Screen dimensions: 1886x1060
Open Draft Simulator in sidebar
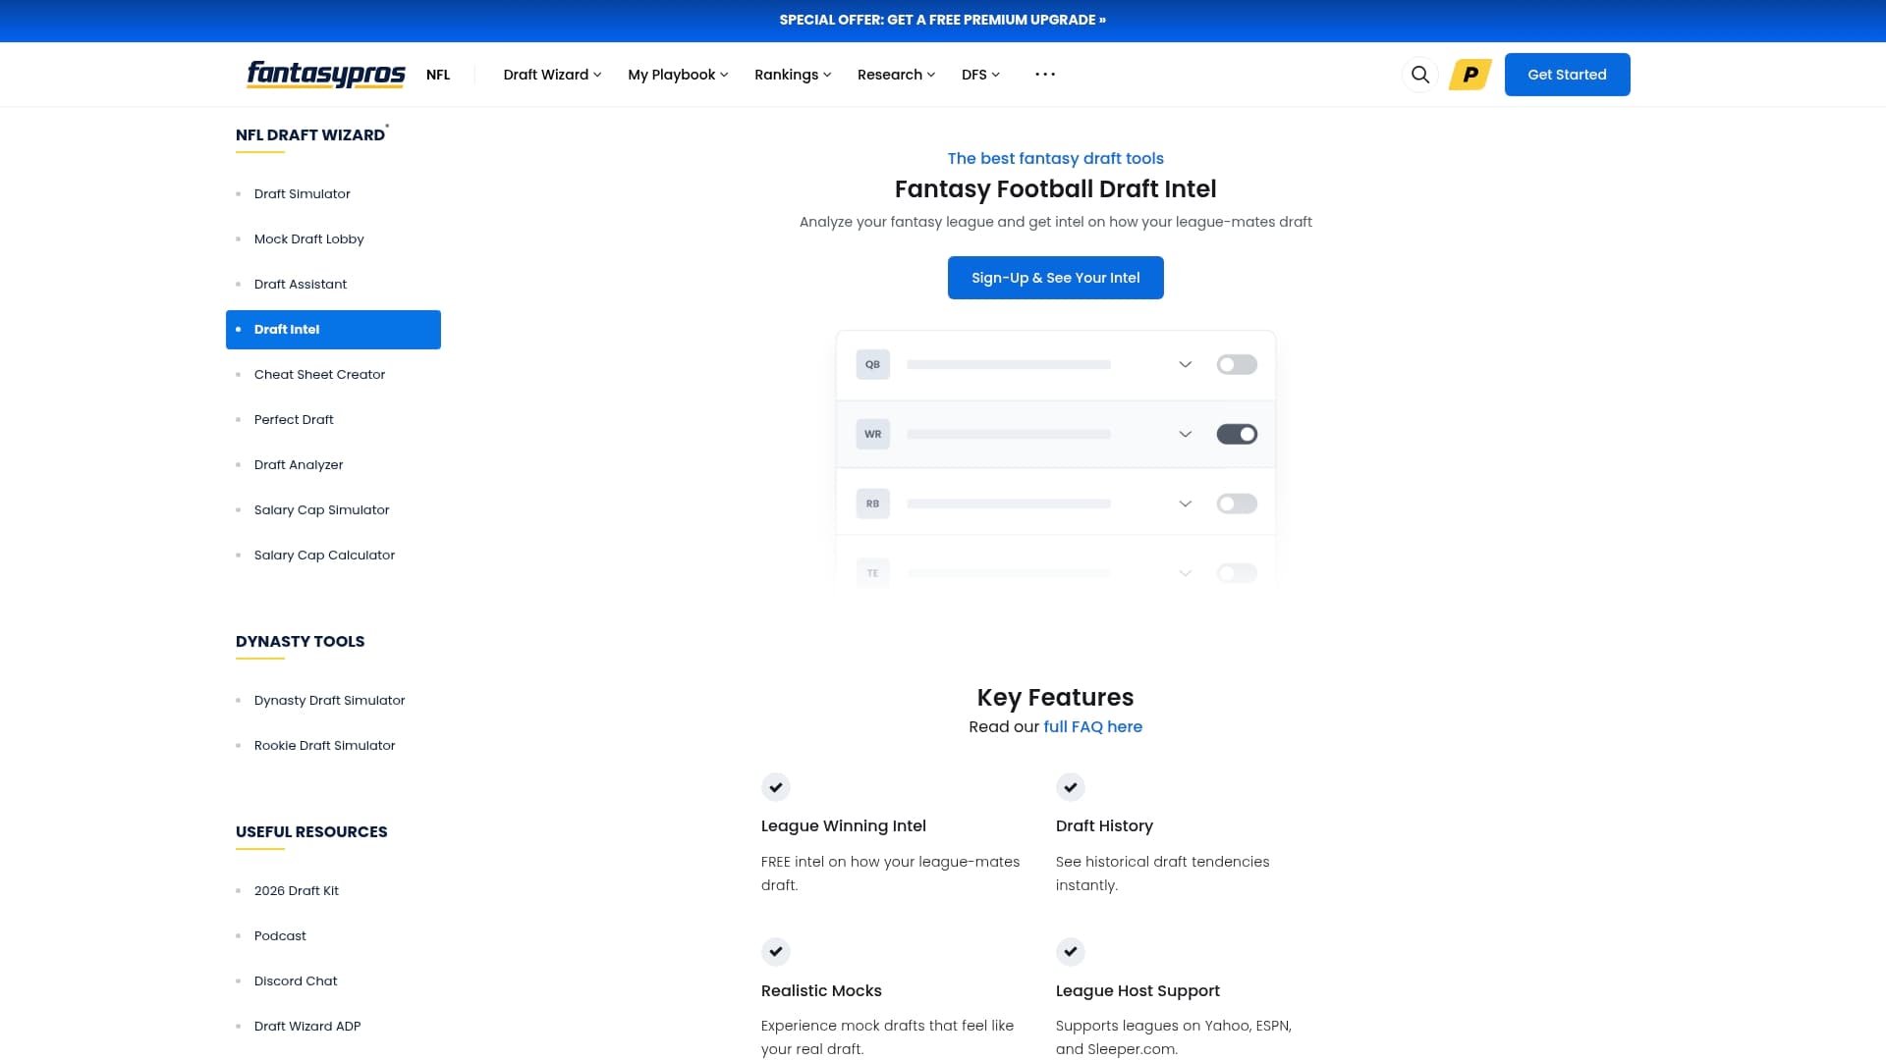(302, 194)
